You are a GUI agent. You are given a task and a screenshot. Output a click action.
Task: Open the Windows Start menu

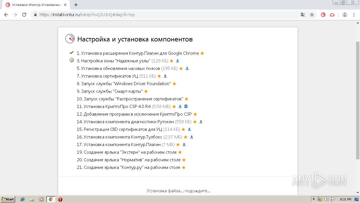(x=8, y=199)
